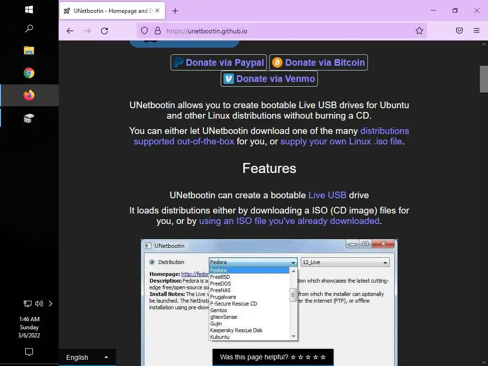Image resolution: width=488 pixels, height=366 pixels.
Task: Click the page scrollbar down arrow
Action: [484, 362]
